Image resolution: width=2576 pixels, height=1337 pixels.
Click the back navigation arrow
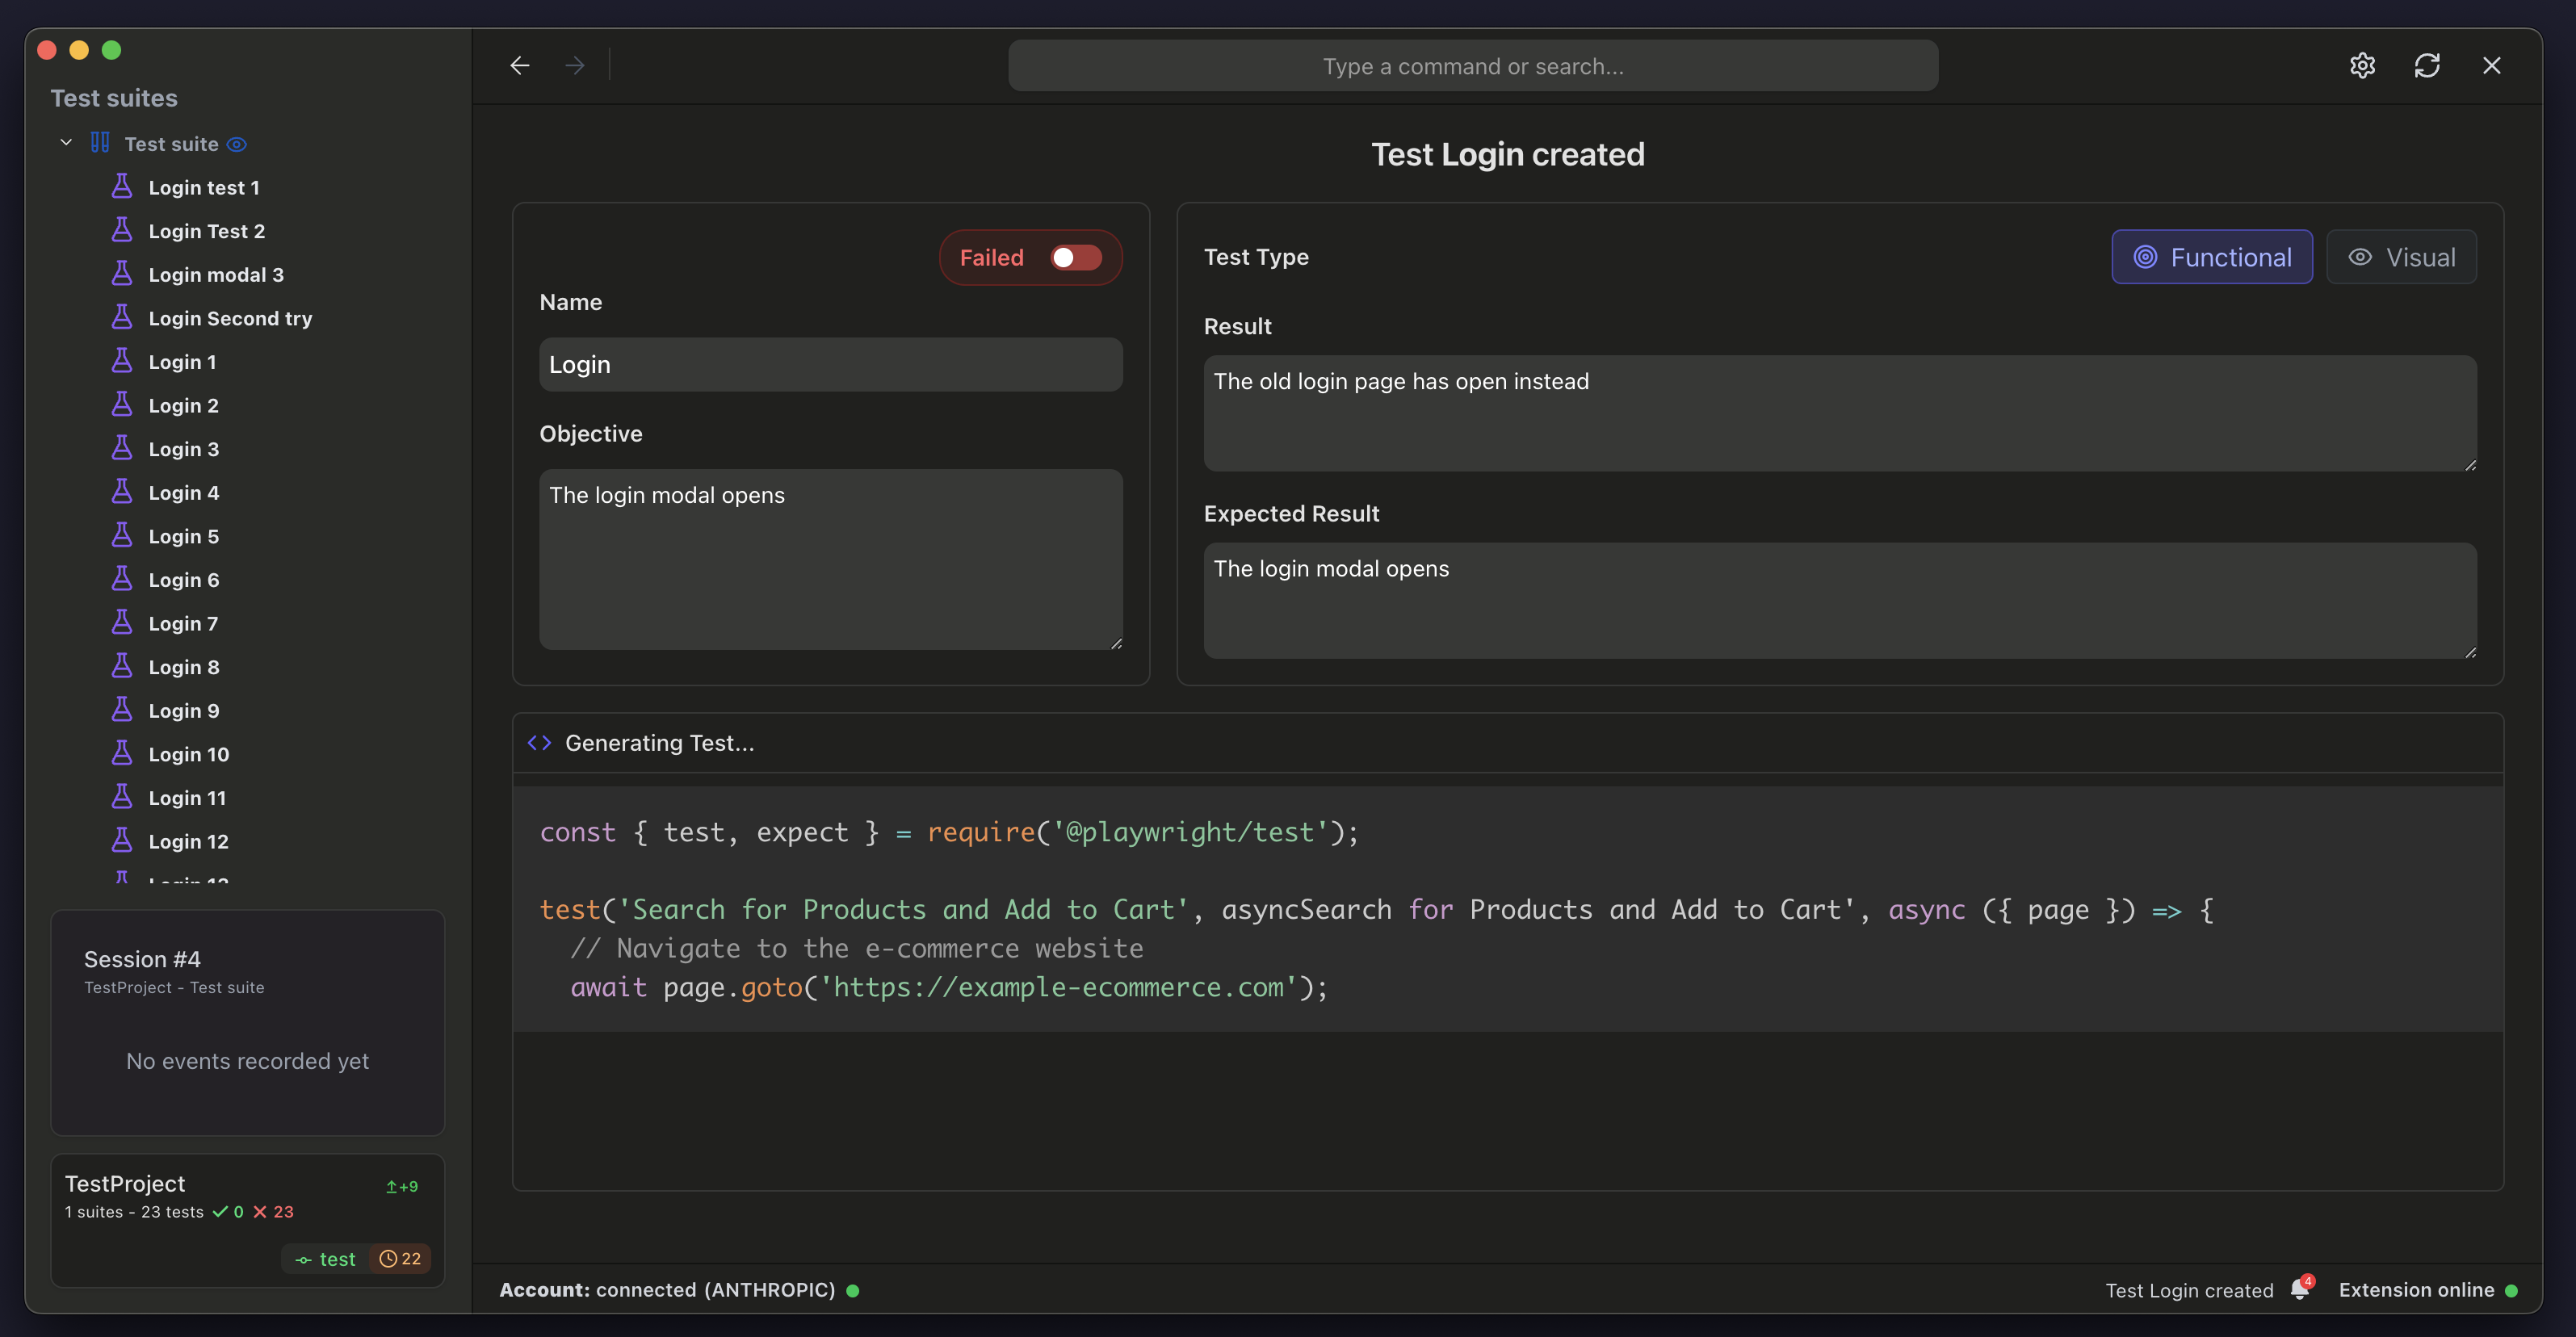click(519, 66)
